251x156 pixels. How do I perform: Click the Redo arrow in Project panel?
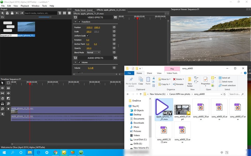[22, 13]
